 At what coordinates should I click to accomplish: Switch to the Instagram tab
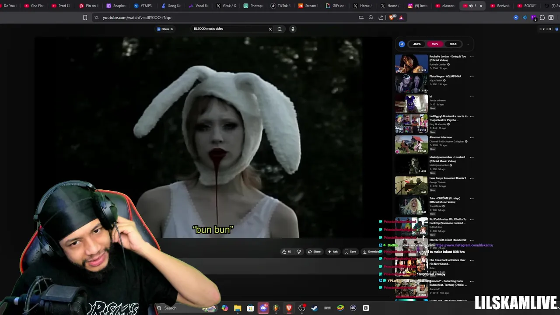pos(417,6)
